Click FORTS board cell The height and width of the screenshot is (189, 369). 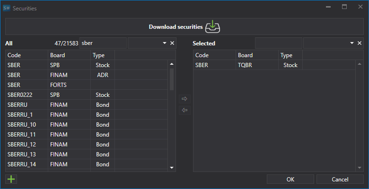point(70,85)
